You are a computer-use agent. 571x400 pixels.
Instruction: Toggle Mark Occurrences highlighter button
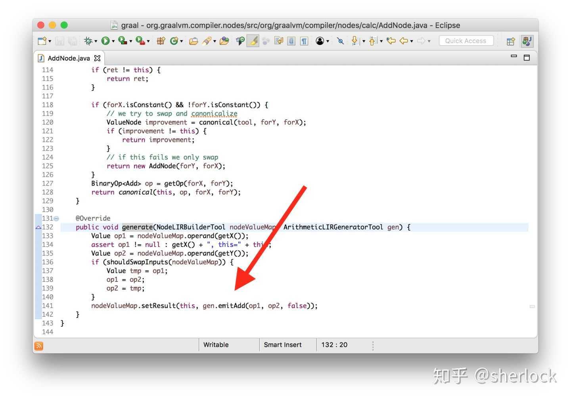253,41
